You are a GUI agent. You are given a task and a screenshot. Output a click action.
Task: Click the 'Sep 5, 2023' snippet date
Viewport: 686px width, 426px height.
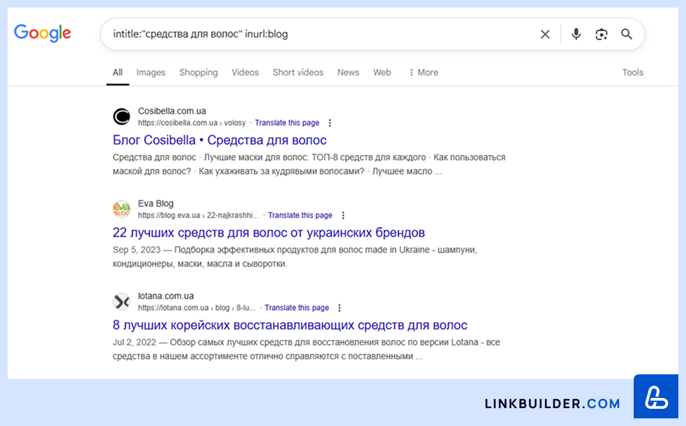pos(136,250)
